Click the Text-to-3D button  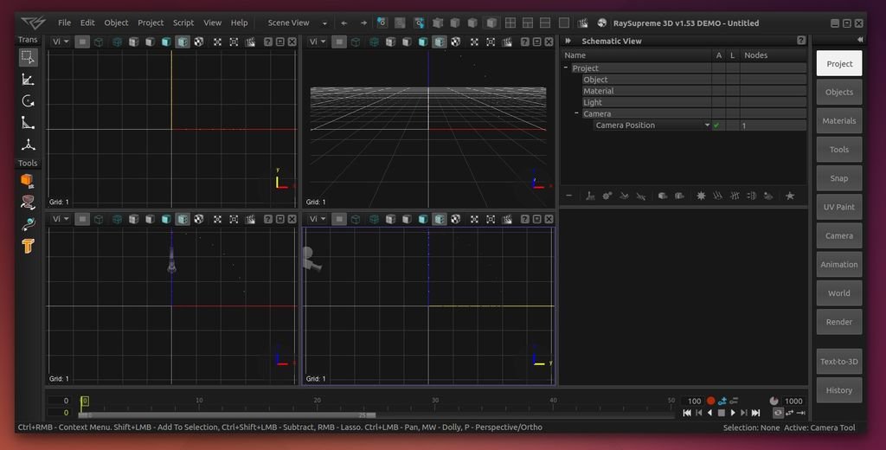(838, 362)
